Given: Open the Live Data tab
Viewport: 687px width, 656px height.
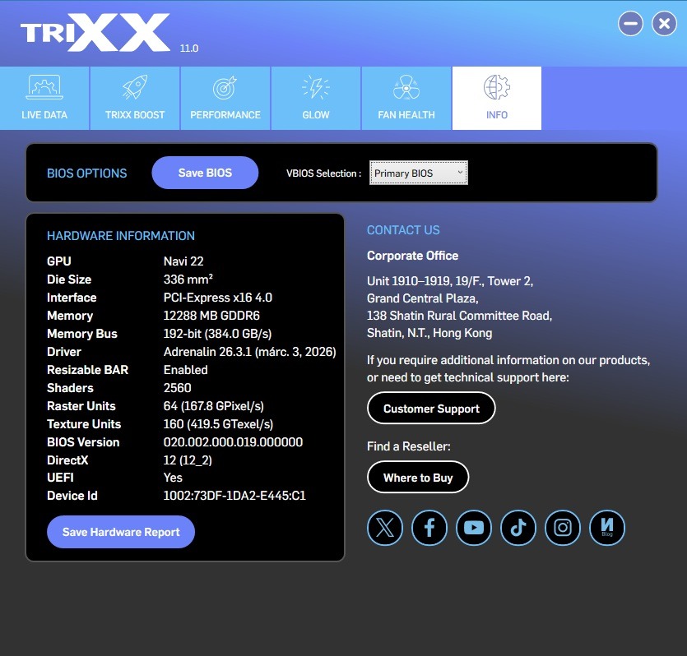Looking at the screenshot, I should (x=44, y=98).
